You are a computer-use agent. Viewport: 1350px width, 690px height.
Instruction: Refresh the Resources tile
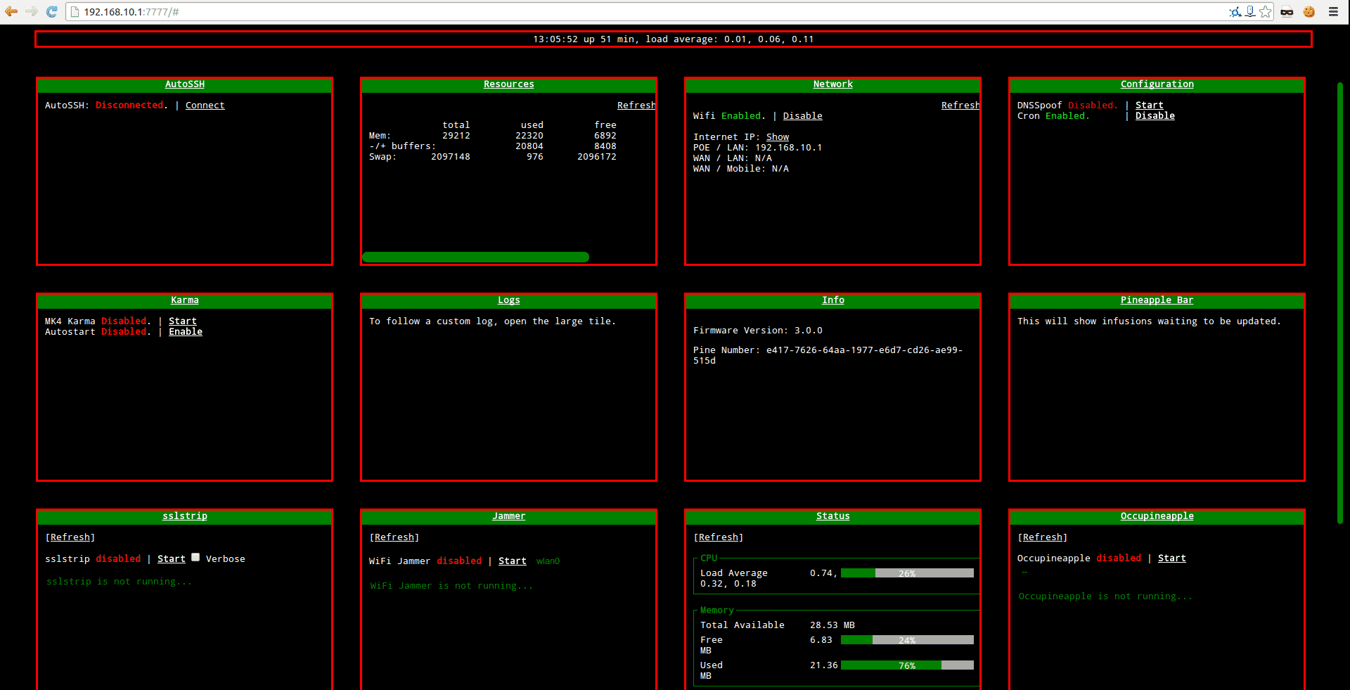point(636,106)
